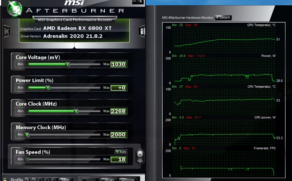Click the Framerate, FPS graph
Image resolution: width=292 pixels, height=181 pixels.
click(x=223, y=163)
